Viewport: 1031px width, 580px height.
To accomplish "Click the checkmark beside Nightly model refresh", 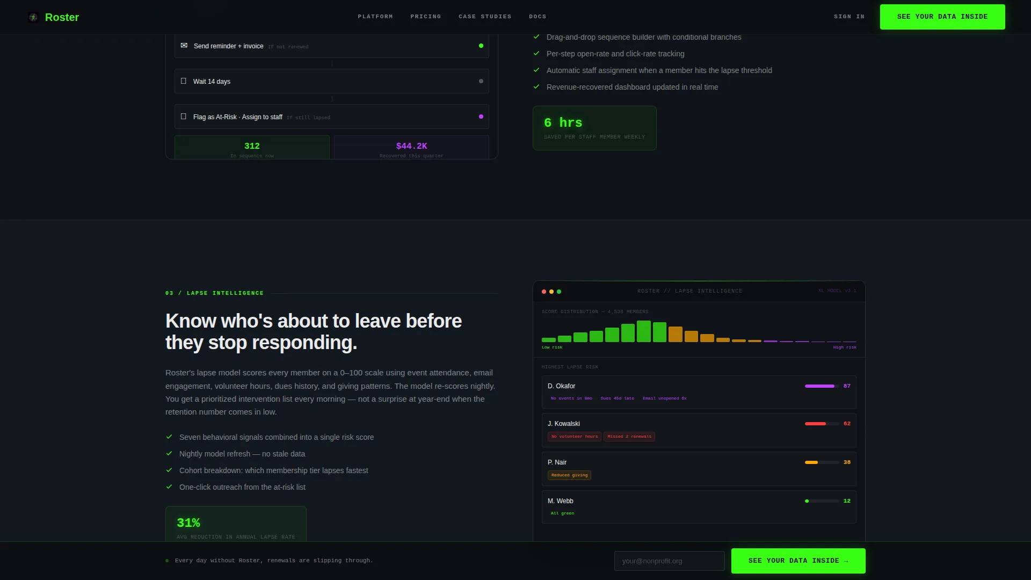I will point(169,454).
